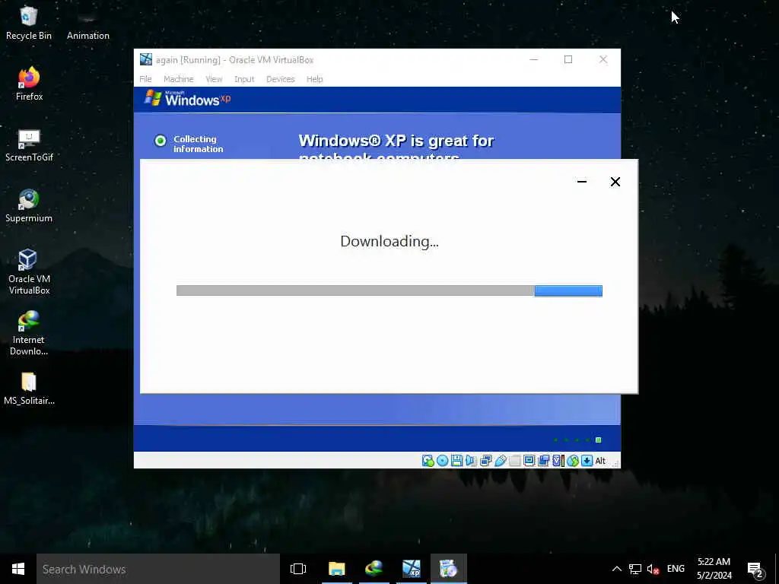
Task: Click the VirtualBox window title text
Action: 234,60
